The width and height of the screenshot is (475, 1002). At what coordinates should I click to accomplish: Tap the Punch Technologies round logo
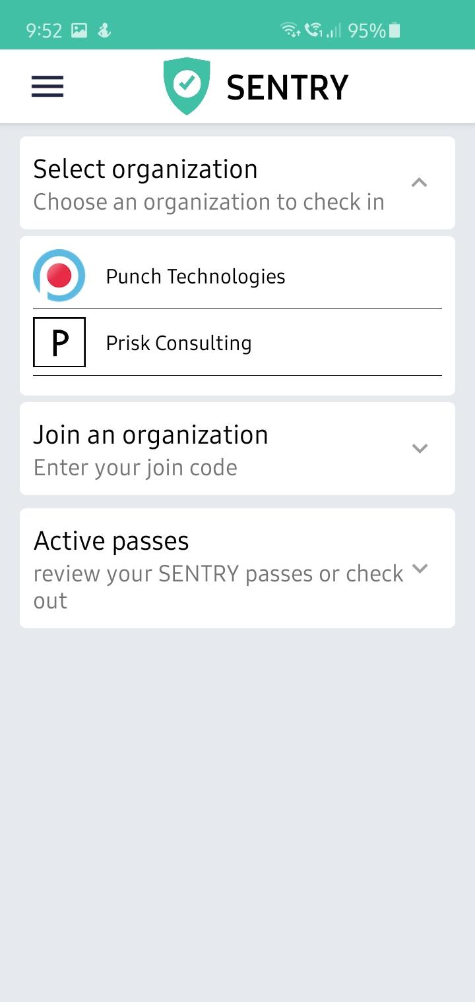59,276
